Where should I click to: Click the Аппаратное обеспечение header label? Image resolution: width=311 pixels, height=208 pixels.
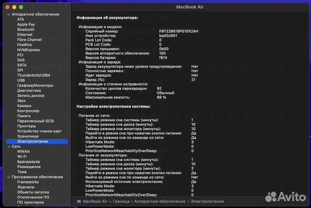tap(35, 15)
